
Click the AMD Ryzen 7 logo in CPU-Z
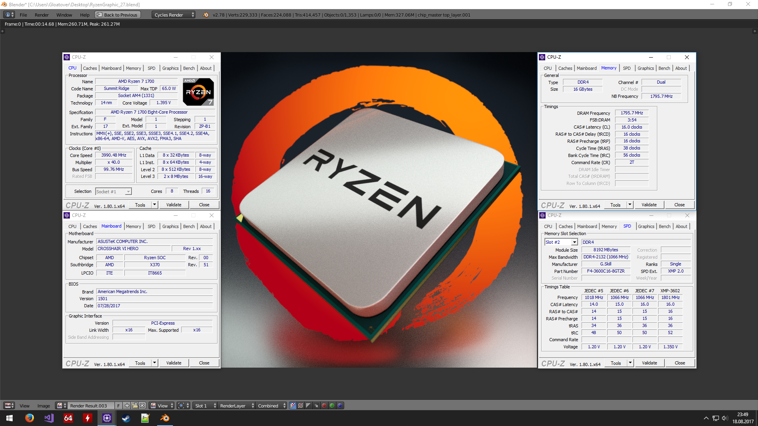point(198,92)
